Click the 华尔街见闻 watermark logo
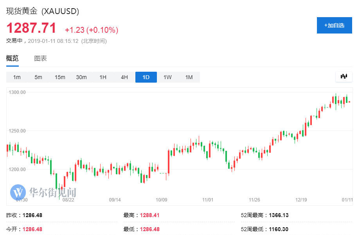 click(43, 192)
